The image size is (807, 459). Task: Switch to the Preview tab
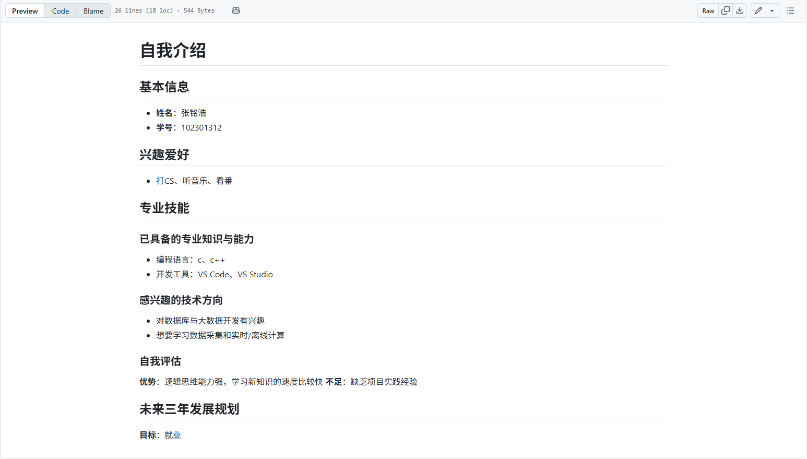click(x=25, y=11)
